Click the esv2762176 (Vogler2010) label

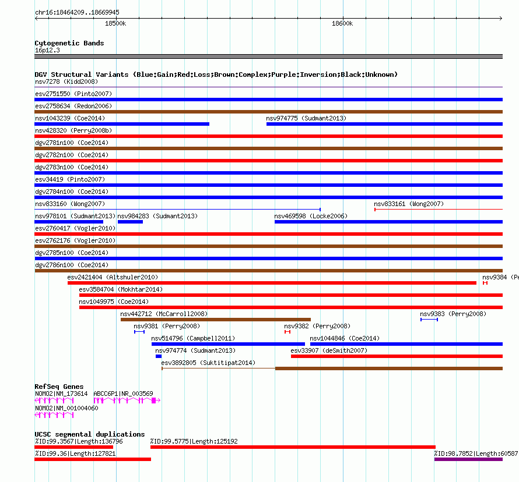[x=75, y=240]
